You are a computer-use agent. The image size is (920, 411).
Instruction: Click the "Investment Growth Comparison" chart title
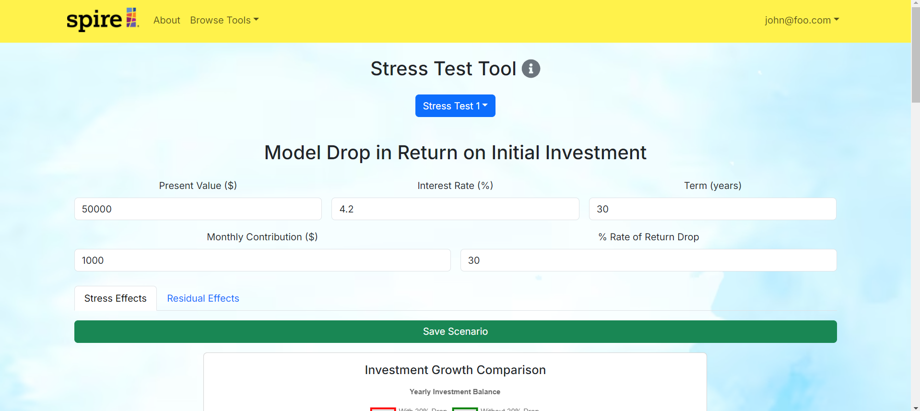click(x=455, y=370)
